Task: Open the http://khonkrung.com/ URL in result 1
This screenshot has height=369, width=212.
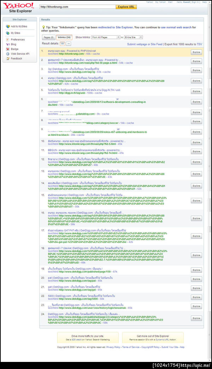Action: (x=71, y=54)
